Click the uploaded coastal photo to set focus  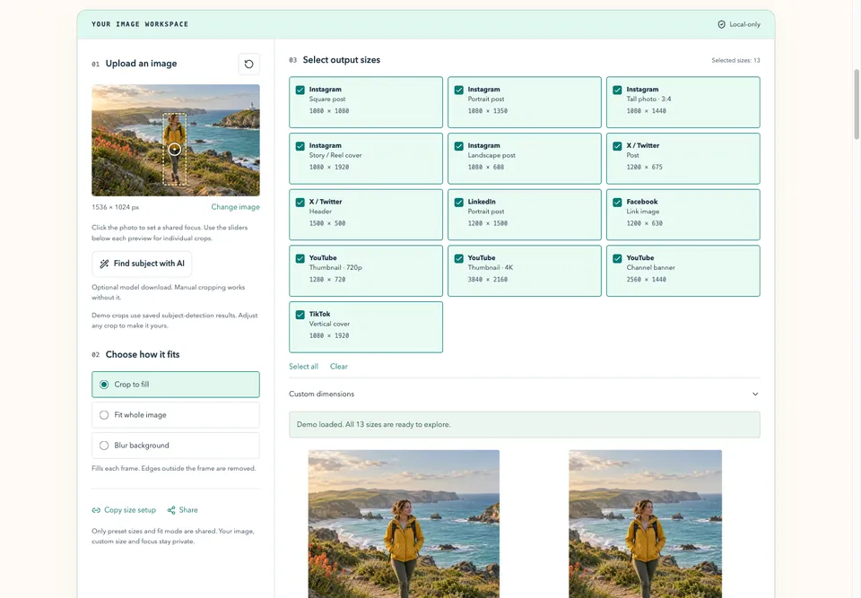pyautogui.click(x=176, y=140)
